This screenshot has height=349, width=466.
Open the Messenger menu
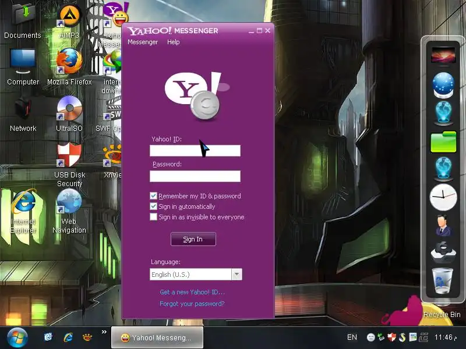(x=143, y=42)
